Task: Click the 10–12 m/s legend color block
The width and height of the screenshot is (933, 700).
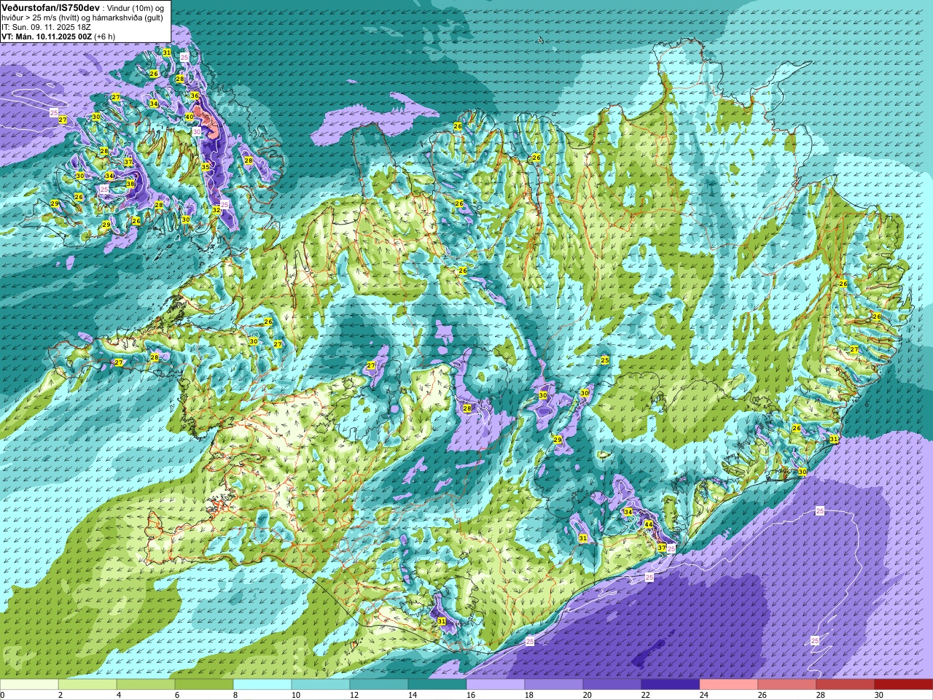Action: click(x=321, y=685)
